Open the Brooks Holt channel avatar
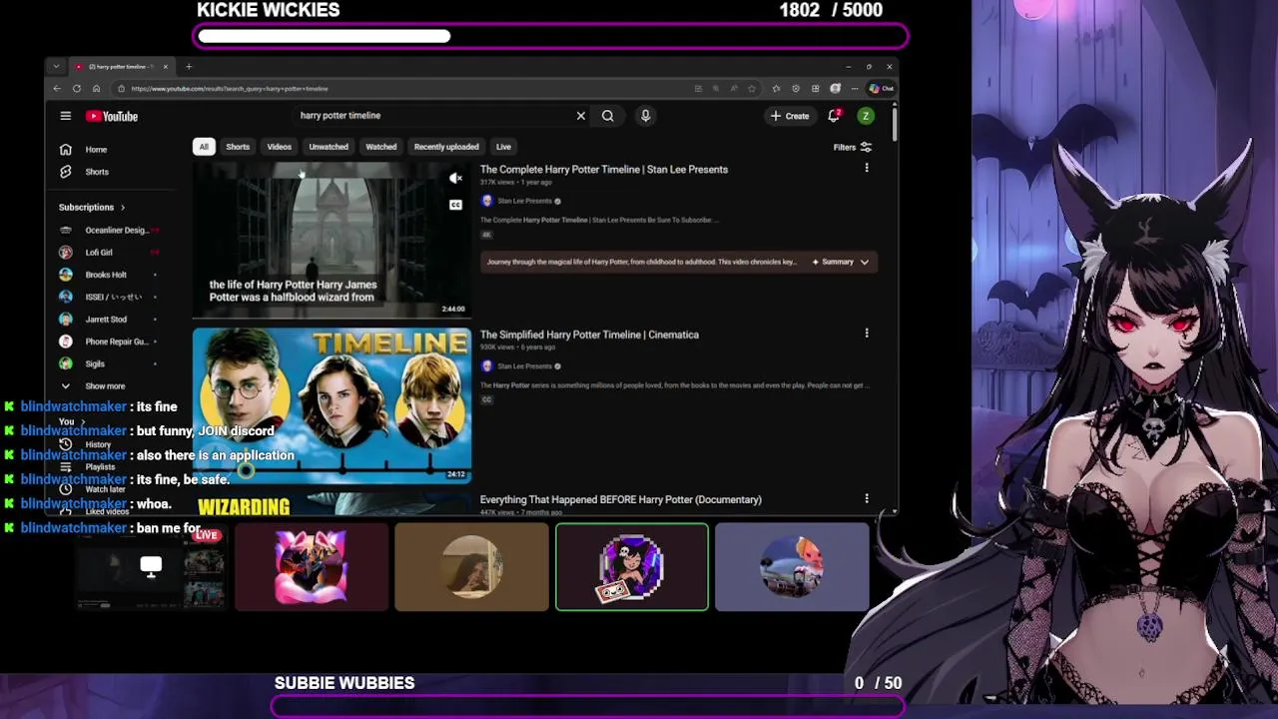1278x719 pixels. (65, 275)
